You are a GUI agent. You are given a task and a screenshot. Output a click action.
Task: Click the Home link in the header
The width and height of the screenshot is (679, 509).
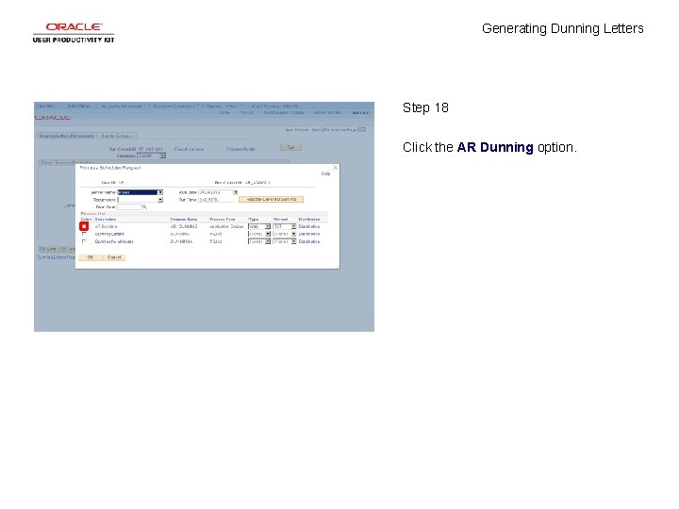[224, 112]
